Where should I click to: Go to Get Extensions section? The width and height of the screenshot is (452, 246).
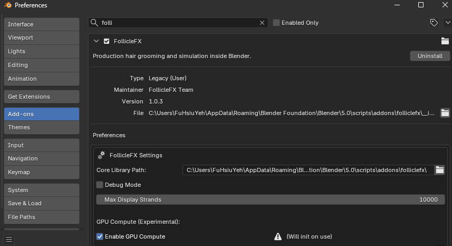coord(42,97)
